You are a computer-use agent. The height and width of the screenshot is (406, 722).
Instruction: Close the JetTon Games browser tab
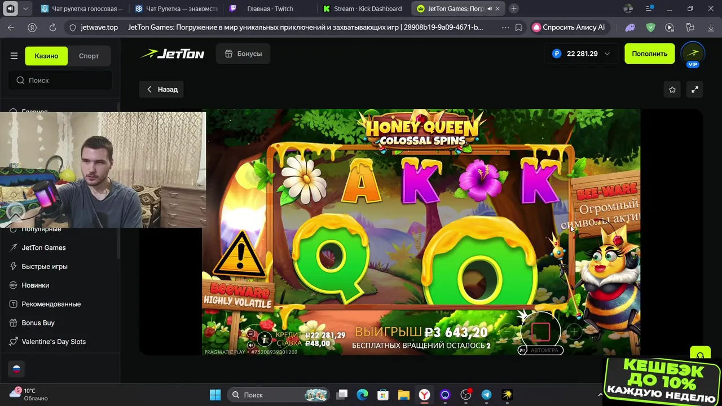tap(498, 8)
